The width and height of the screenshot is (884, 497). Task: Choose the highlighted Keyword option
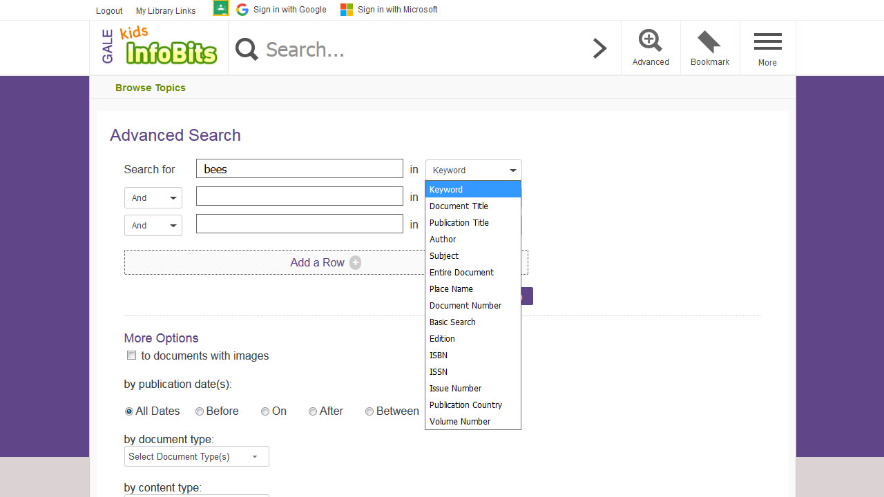(x=473, y=189)
